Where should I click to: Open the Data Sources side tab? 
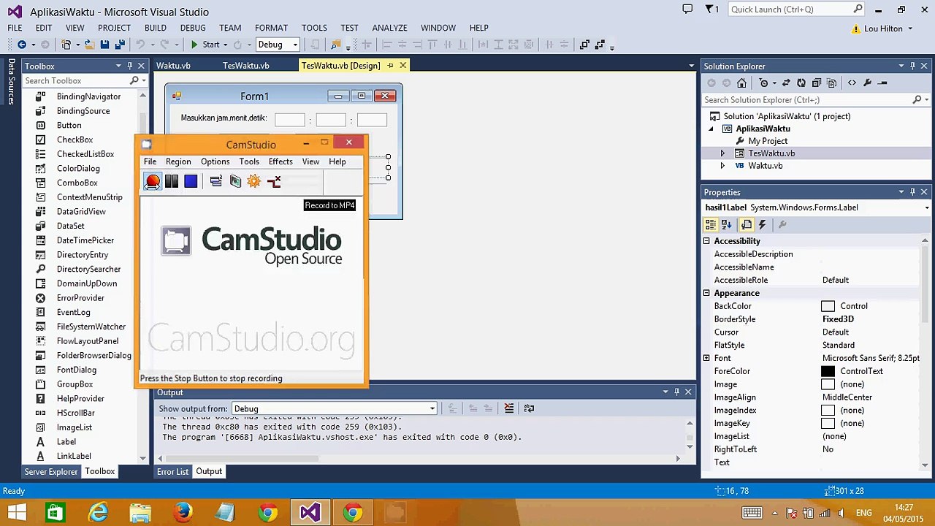(12, 82)
